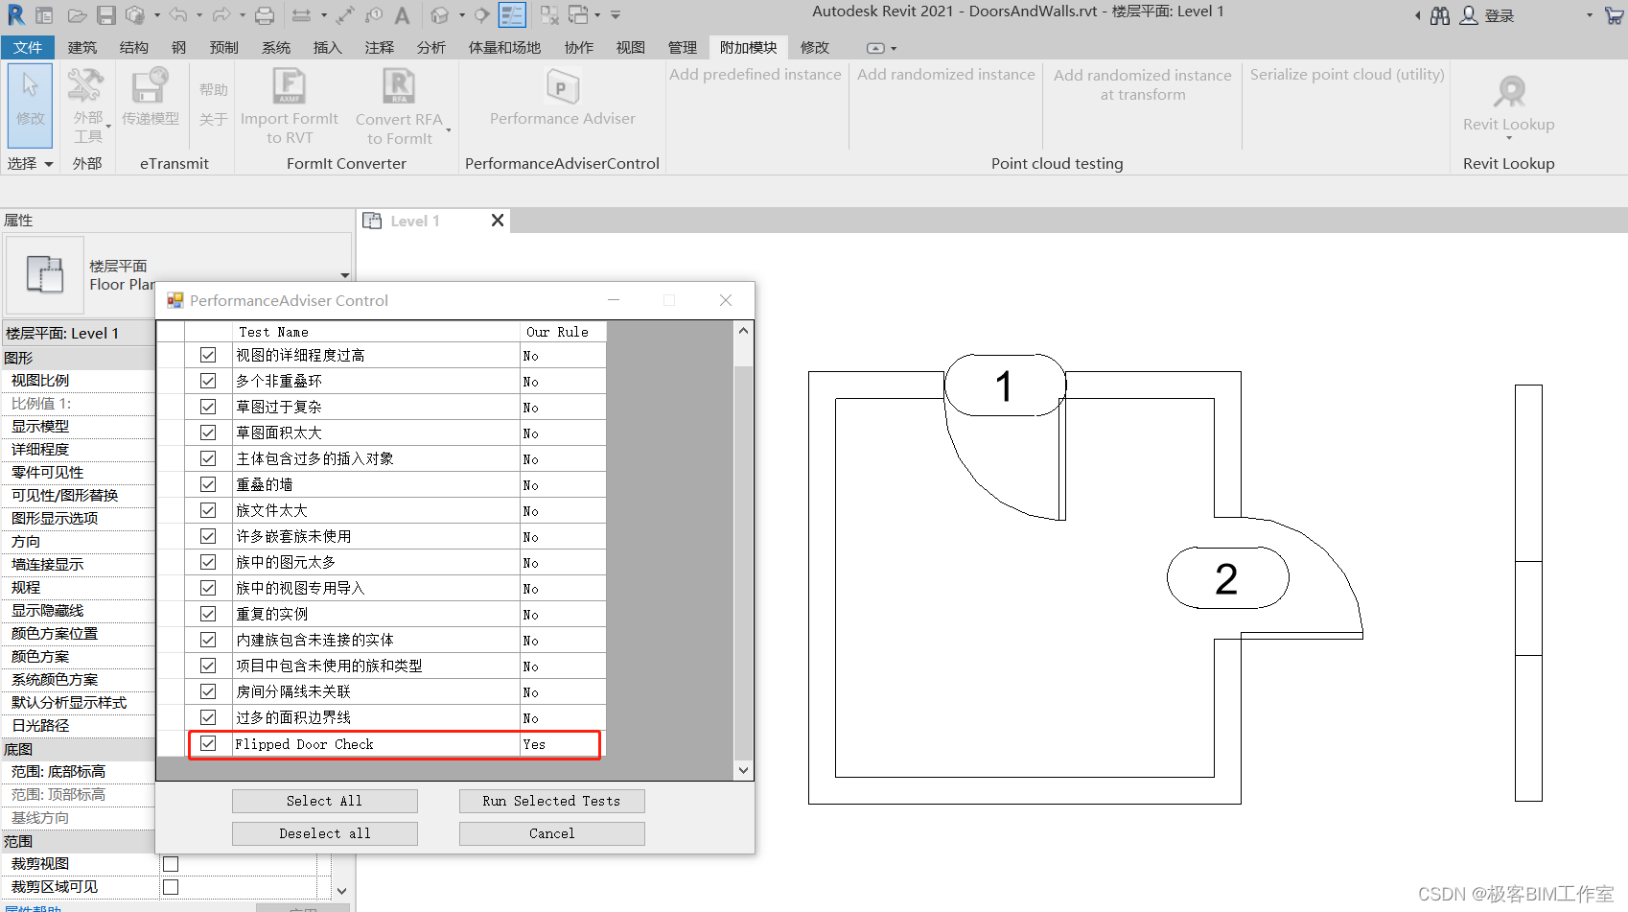This screenshot has height=912, width=1628.
Task: Uncheck the Flipped Door Check test
Action: [x=208, y=743]
